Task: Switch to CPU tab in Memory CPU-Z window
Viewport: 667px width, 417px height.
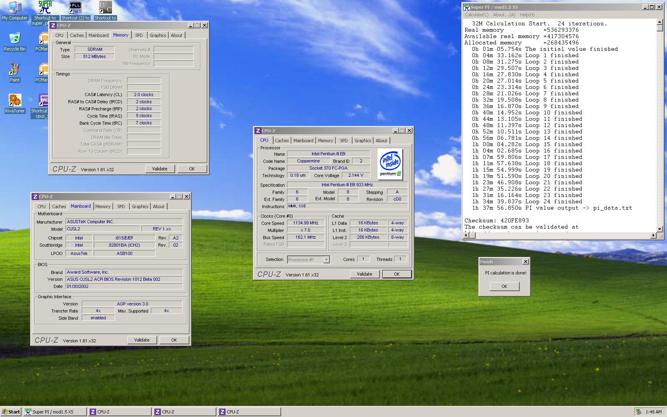Action: 59,35
